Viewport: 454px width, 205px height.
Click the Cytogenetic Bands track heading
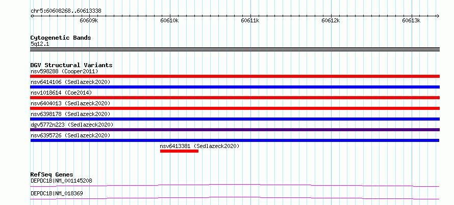61,38
